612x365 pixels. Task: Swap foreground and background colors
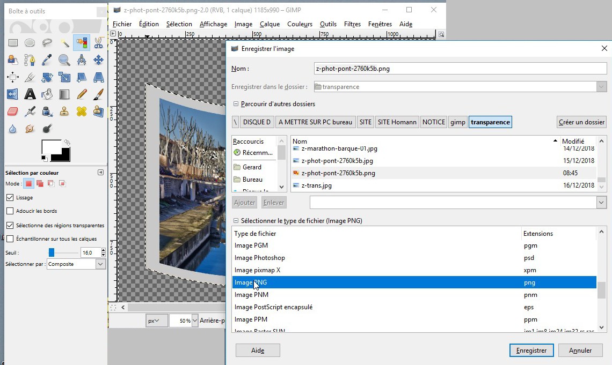point(67,143)
